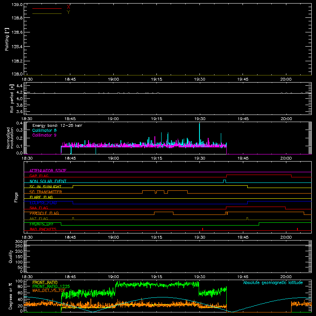Click the ATTENUATOR_STATE flag label

[48, 171]
